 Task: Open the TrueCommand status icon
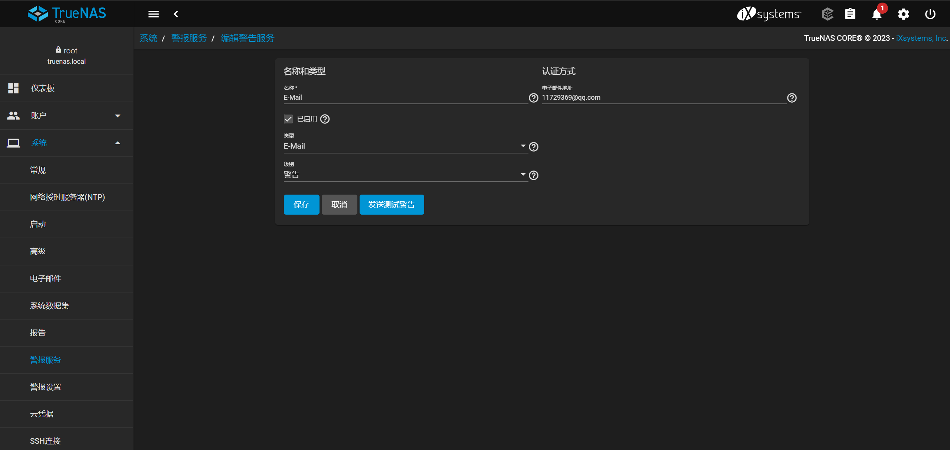[x=827, y=14]
